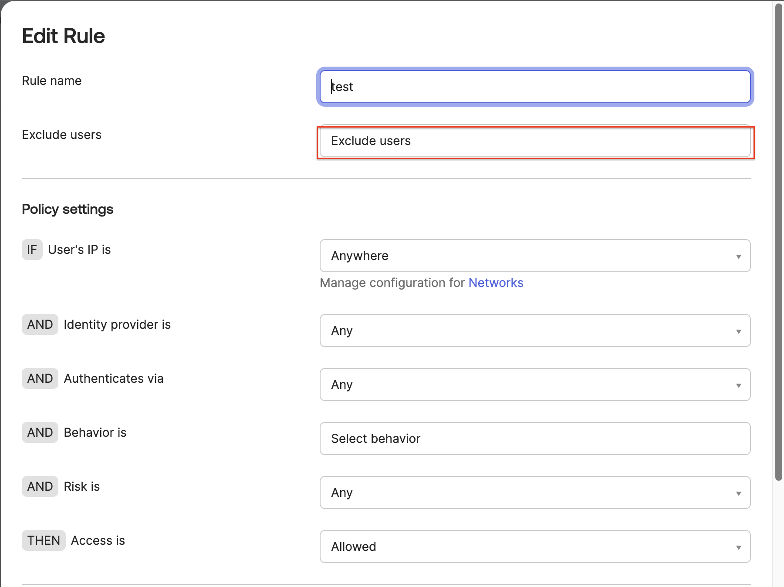Click the THEN badge beside Access is

[44, 540]
